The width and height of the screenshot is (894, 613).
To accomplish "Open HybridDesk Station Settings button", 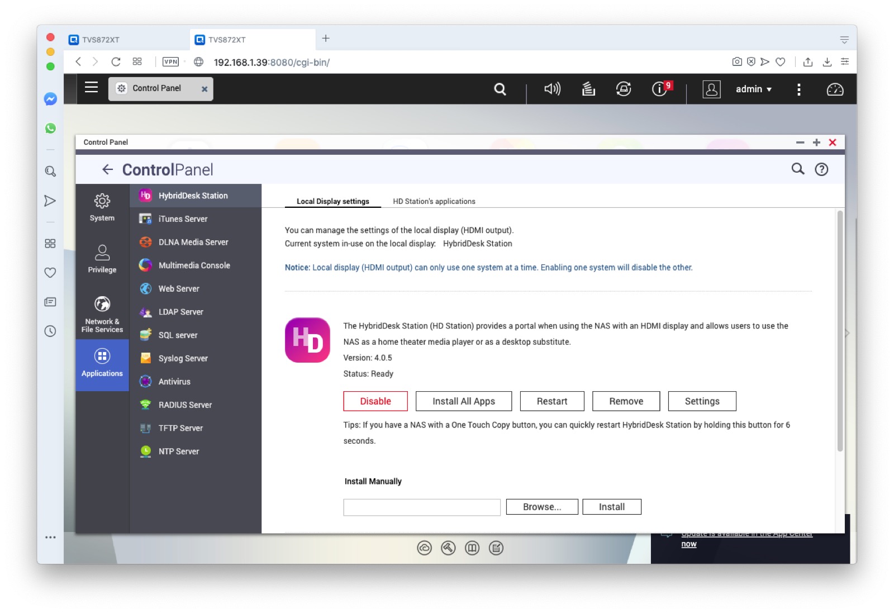I will [702, 401].
